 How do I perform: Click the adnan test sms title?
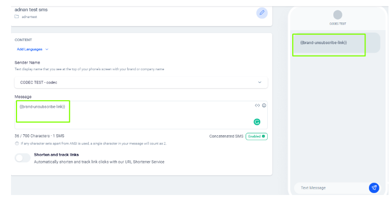(32, 10)
